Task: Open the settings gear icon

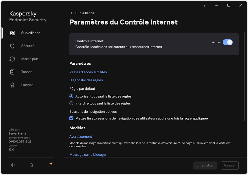Action: coord(13,165)
